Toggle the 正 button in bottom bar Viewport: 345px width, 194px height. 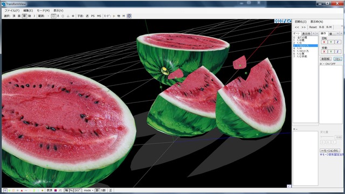(111, 190)
